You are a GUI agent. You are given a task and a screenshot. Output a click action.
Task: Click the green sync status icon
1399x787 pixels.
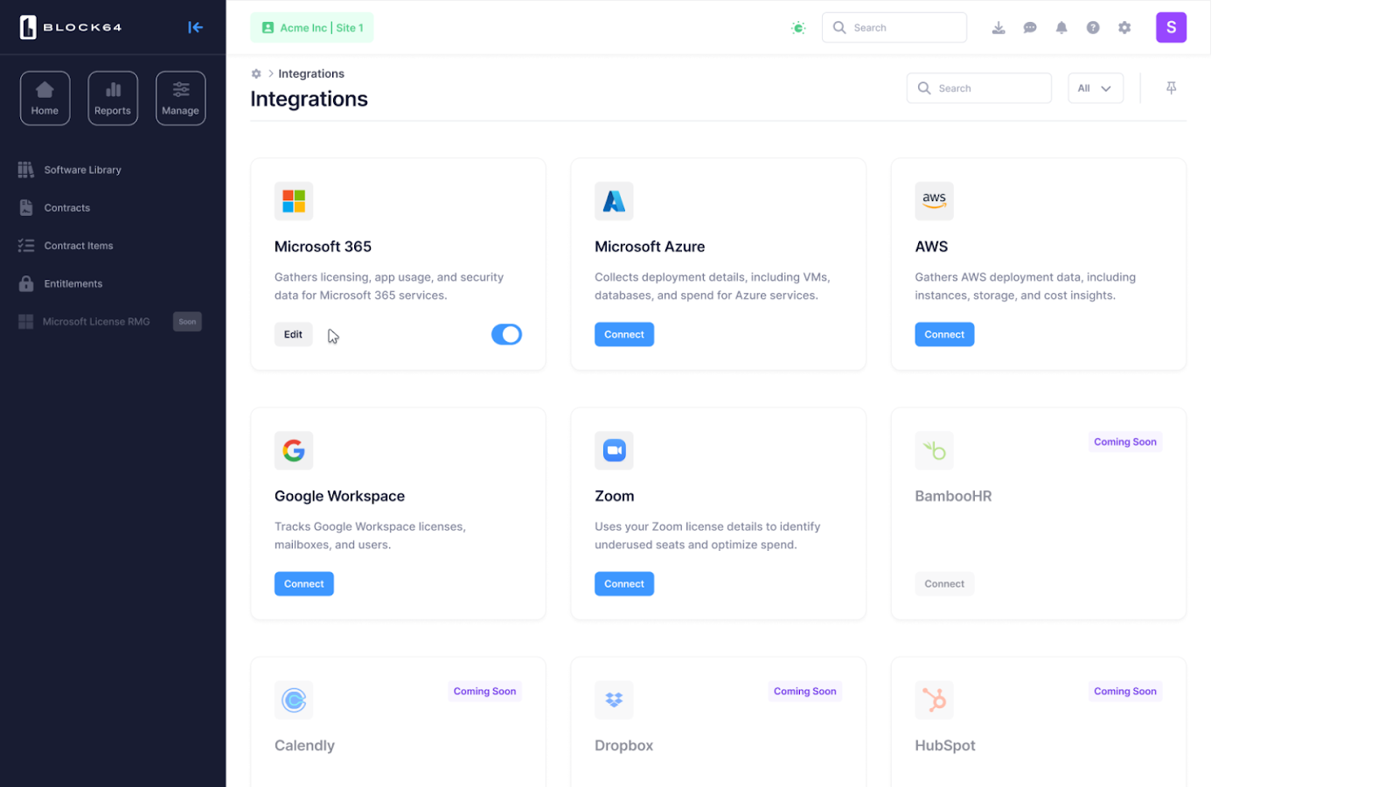click(x=798, y=28)
